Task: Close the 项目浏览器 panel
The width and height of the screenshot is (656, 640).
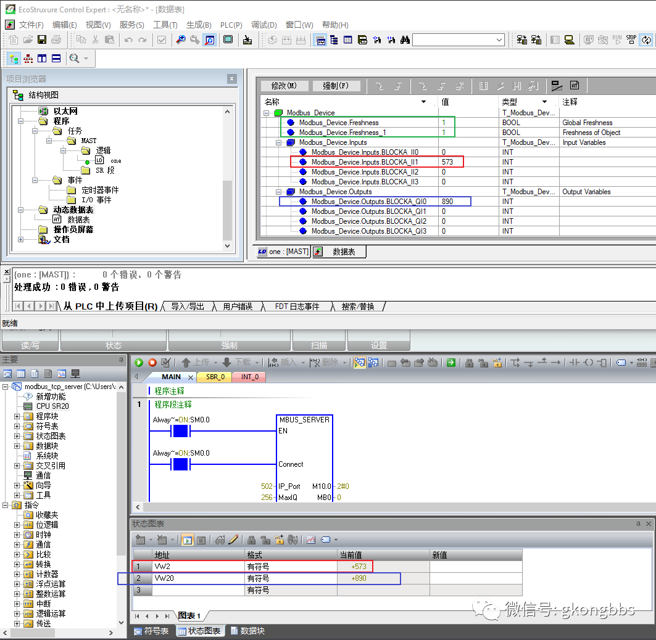Action: click(232, 78)
